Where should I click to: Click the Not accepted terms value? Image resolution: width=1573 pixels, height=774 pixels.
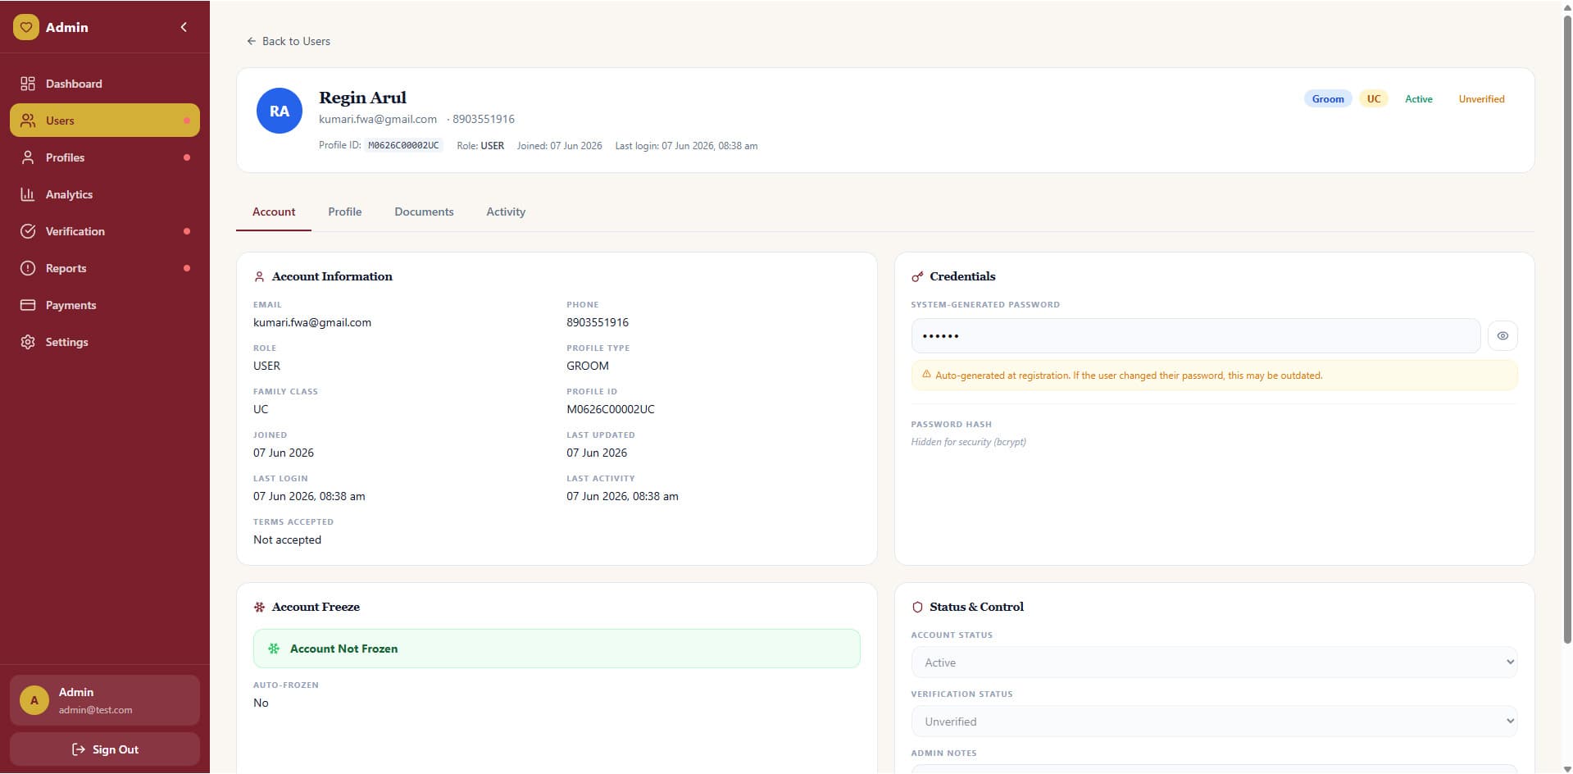pos(287,540)
